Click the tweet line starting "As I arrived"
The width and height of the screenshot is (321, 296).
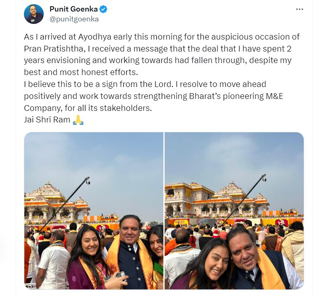pos(162,37)
